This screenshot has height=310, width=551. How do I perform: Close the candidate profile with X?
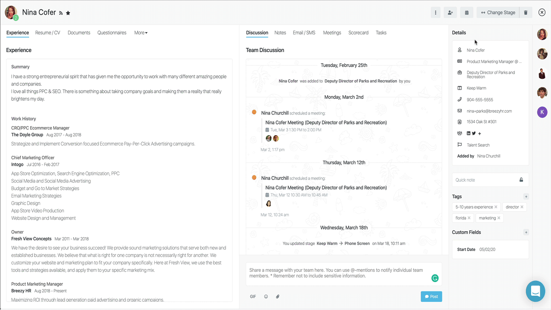click(x=542, y=12)
